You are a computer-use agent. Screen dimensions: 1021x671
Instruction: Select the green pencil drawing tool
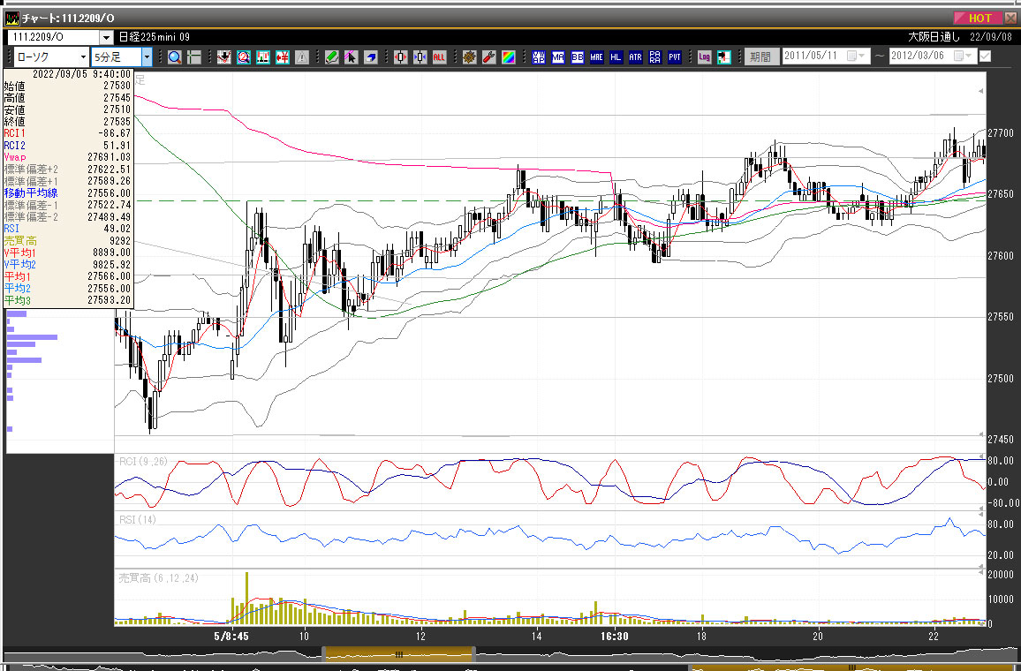point(332,57)
